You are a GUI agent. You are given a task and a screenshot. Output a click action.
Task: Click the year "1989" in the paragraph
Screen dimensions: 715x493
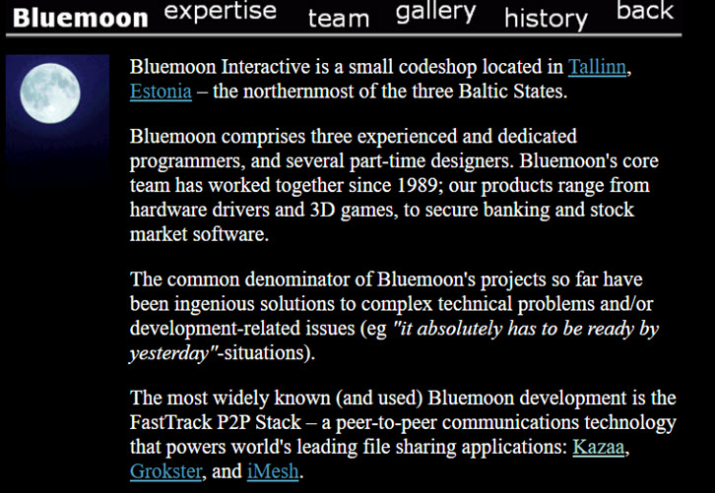click(418, 185)
